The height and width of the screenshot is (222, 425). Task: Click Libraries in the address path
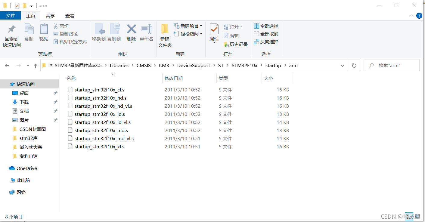(119, 66)
